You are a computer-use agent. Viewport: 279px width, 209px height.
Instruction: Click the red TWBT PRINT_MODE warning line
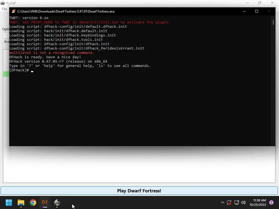[89, 22]
